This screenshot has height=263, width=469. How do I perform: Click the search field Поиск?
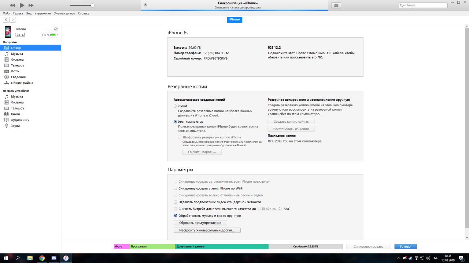[x=423, y=5]
